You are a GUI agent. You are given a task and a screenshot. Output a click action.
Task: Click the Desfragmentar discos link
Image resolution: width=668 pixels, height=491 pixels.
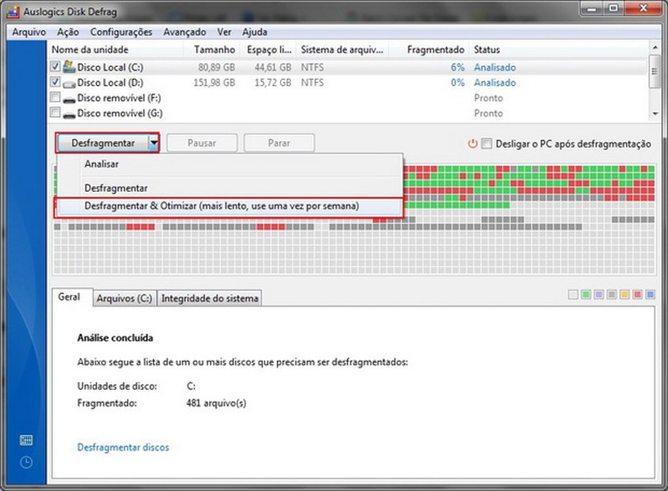pos(123,447)
